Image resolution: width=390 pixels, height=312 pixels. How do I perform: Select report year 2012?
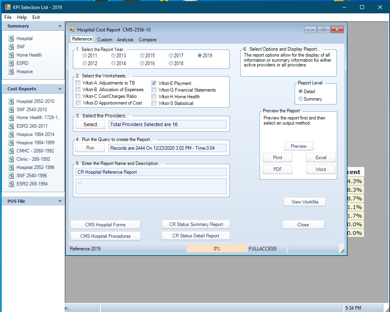click(85, 64)
